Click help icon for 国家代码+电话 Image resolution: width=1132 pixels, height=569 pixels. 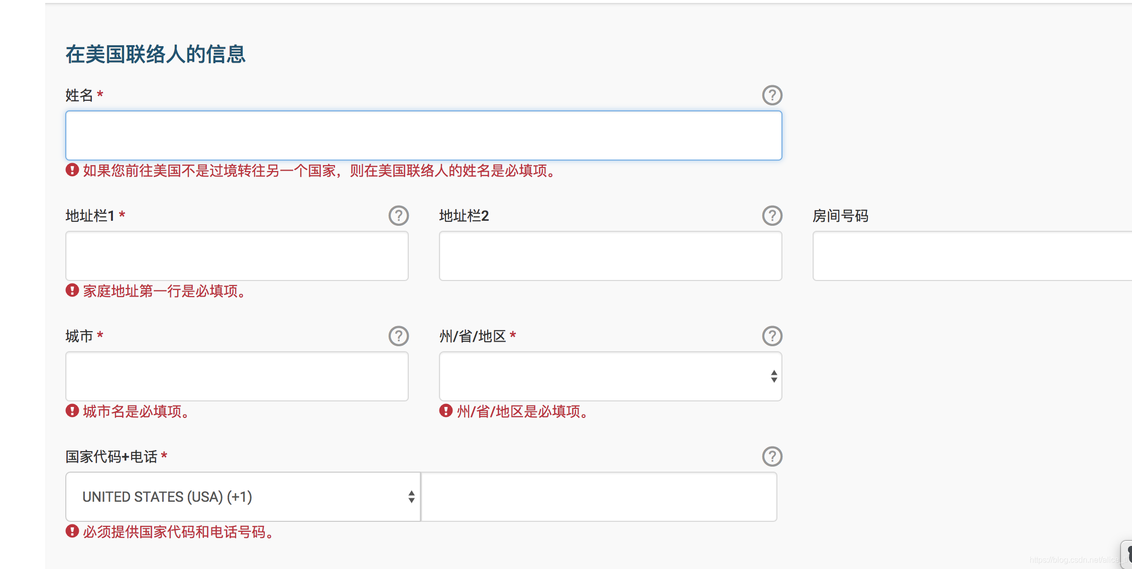point(772,456)
